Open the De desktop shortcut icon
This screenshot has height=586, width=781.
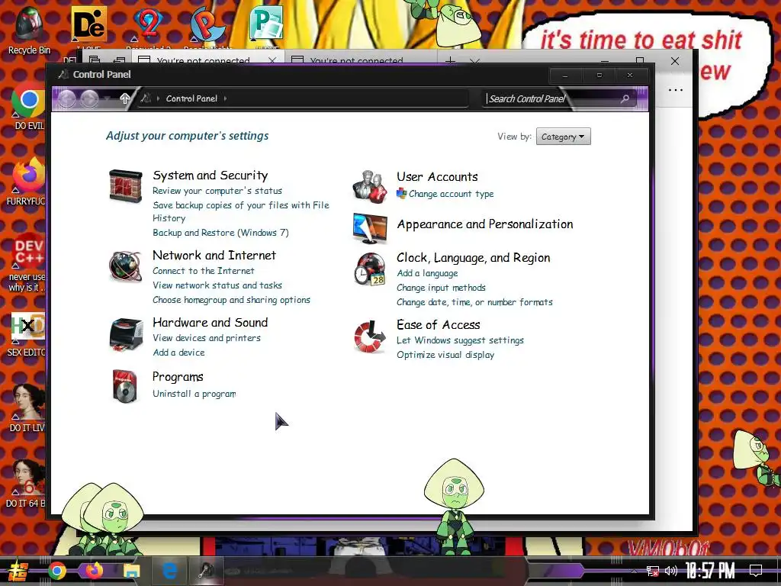point(88,24)
